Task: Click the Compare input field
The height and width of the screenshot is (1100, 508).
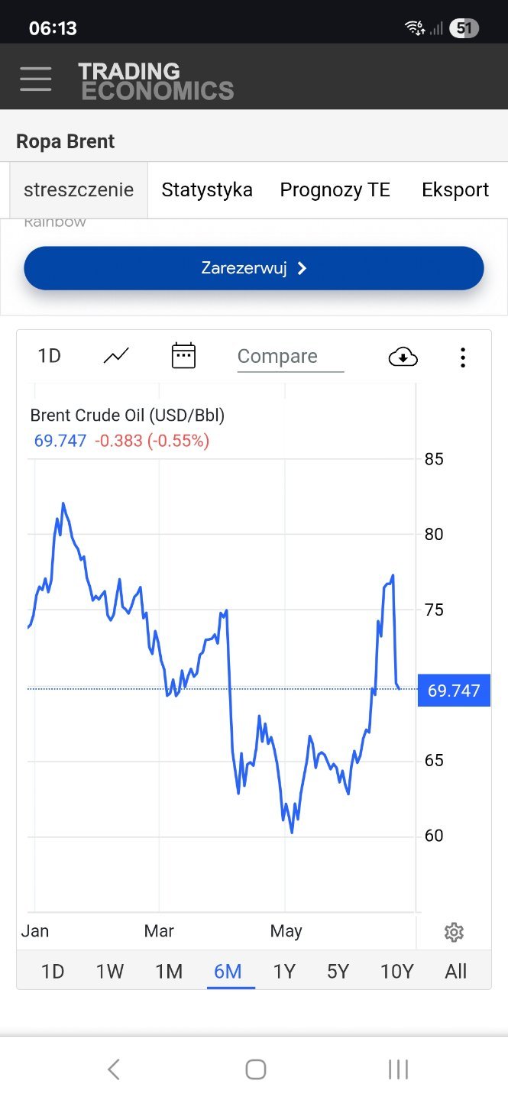Action: pos(290,357)
